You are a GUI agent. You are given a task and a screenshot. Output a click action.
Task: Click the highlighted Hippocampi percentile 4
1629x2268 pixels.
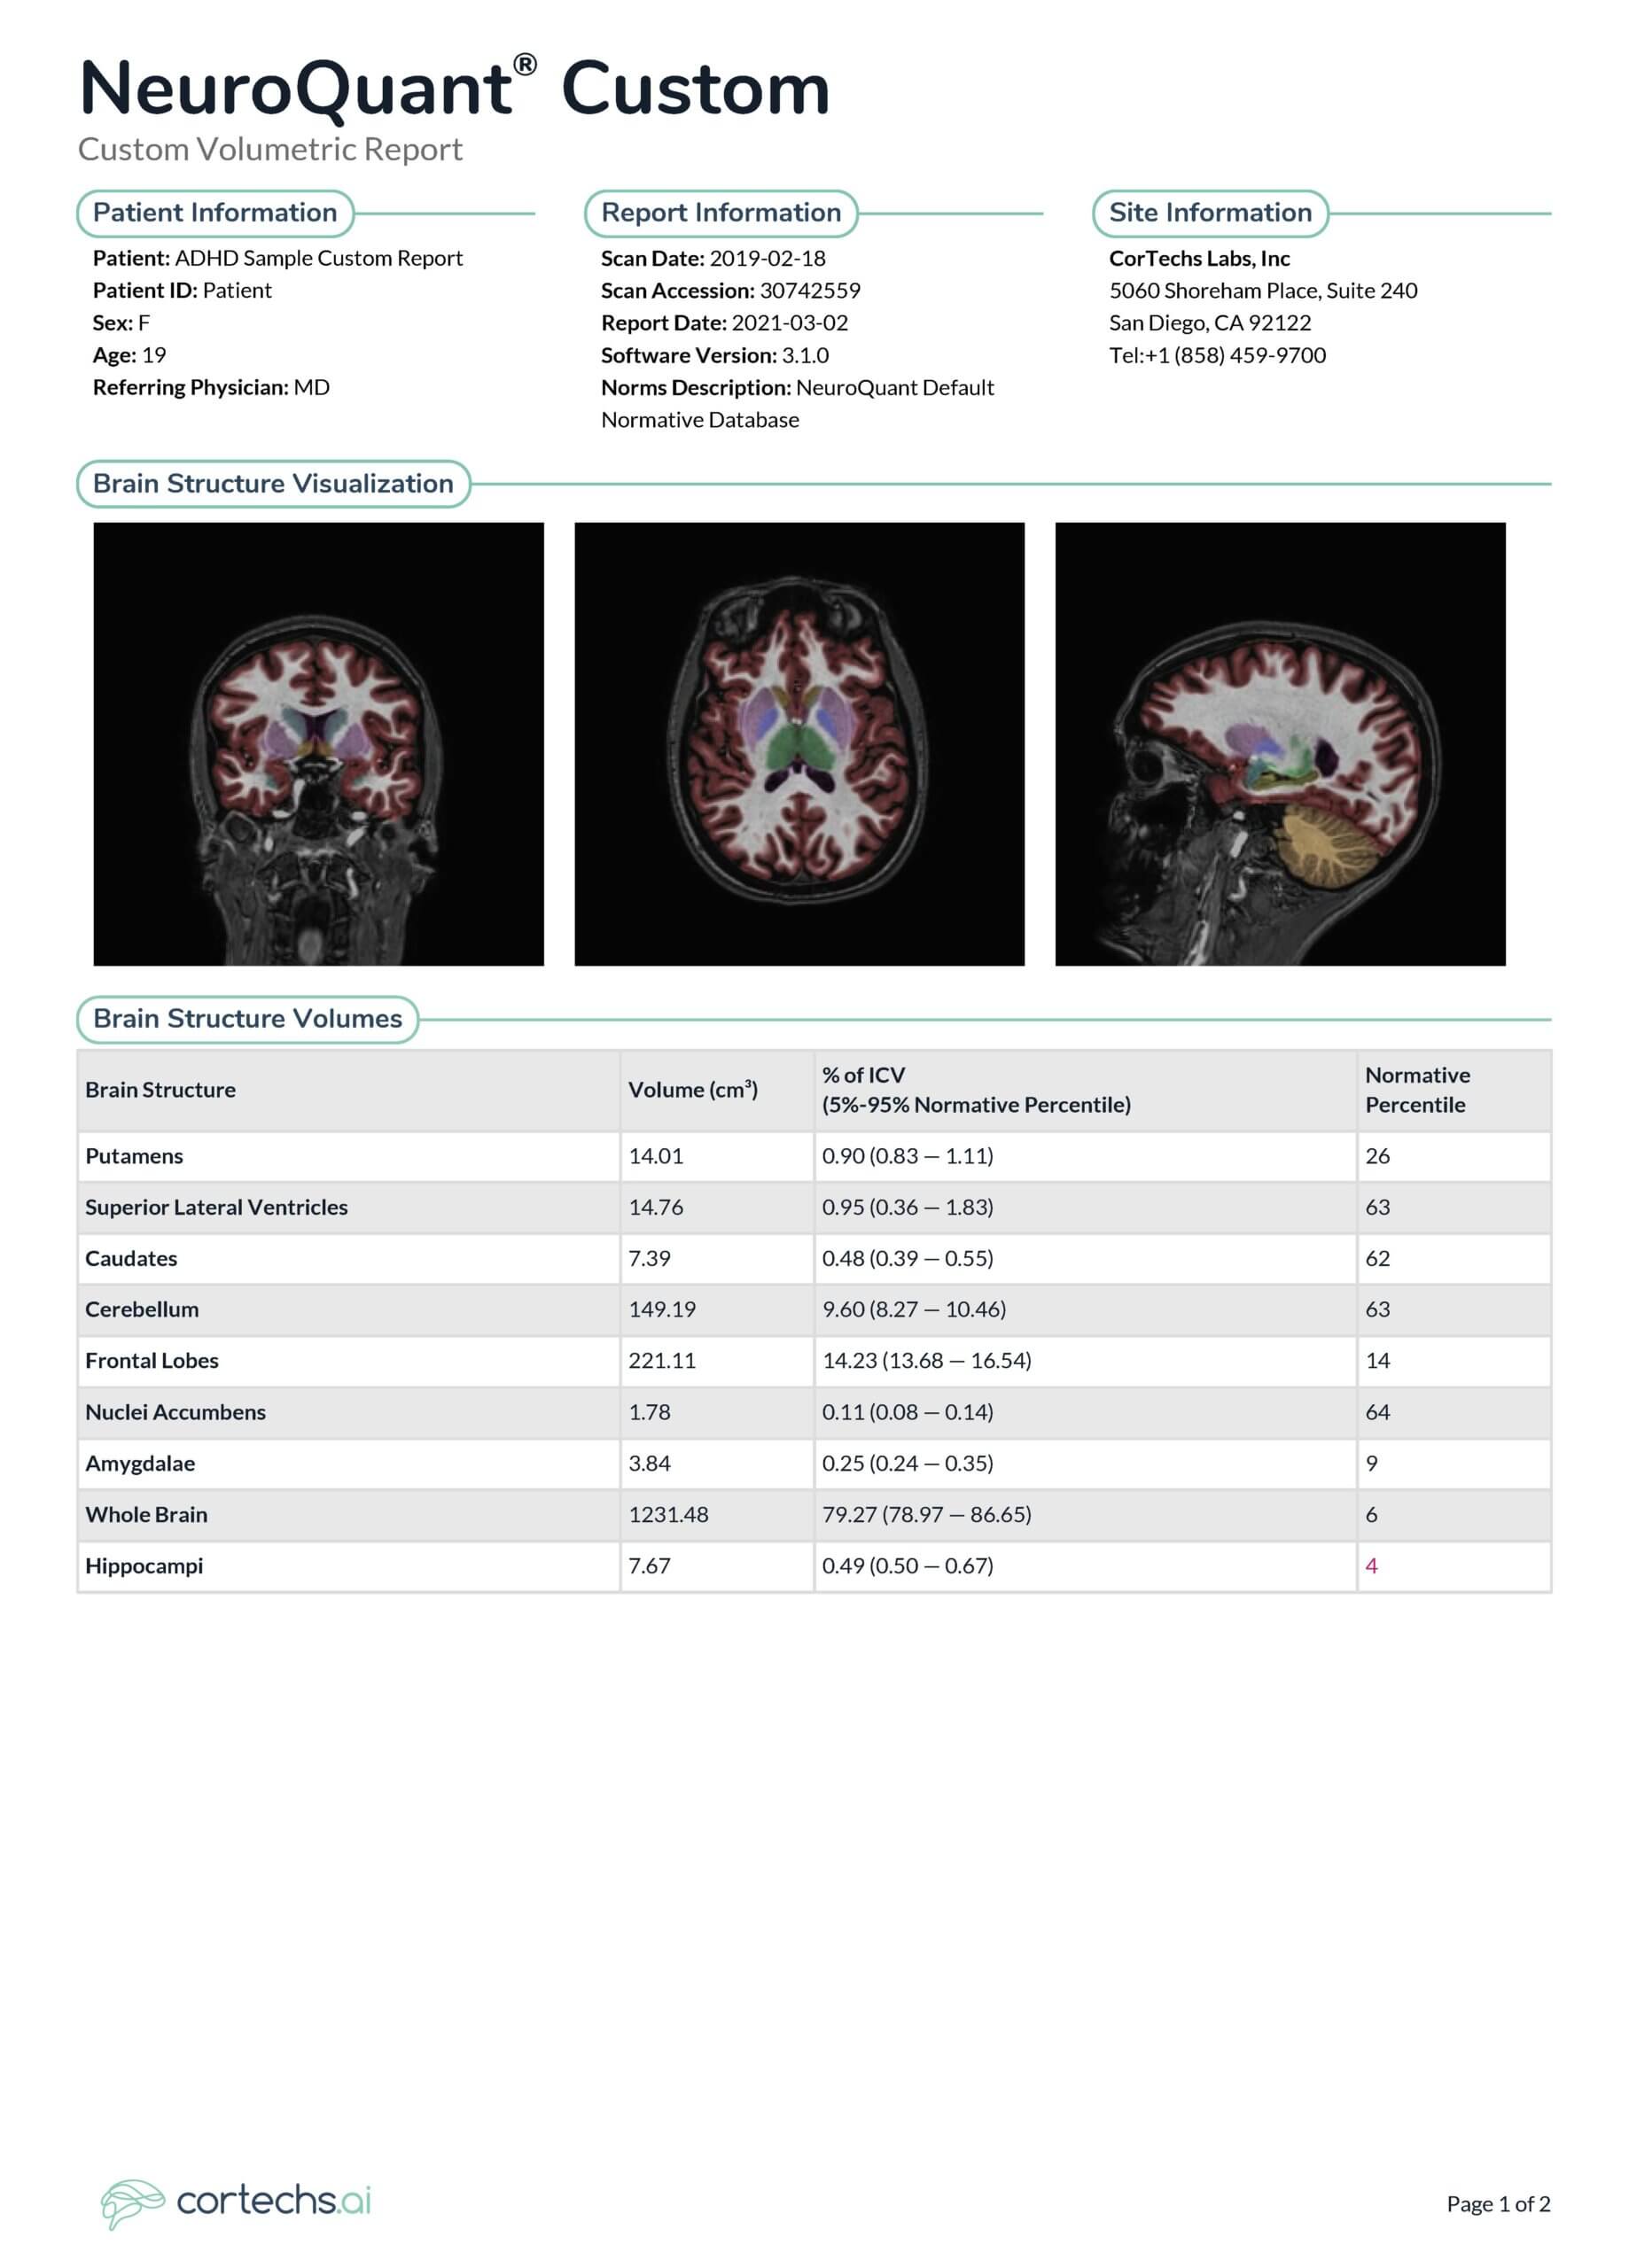(x=1372, y=1565)
